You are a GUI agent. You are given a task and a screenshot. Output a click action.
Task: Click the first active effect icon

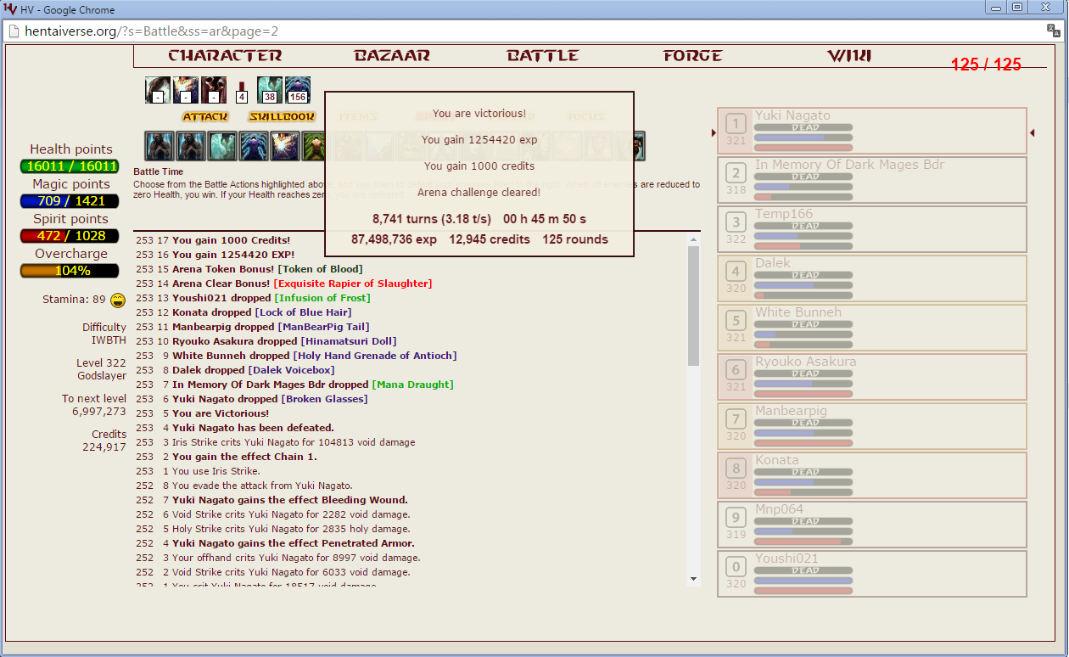(158, 90)
